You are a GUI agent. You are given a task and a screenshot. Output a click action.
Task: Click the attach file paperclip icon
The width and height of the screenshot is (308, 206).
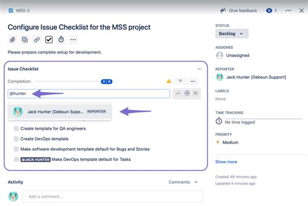[12, 40]
